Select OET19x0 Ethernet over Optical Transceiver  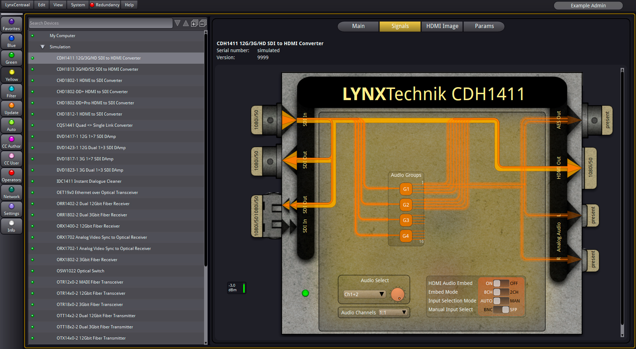(x=116, y=193)
